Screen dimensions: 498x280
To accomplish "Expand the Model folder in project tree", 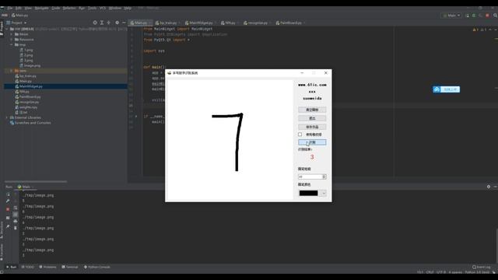I will [x=12, y=34].
